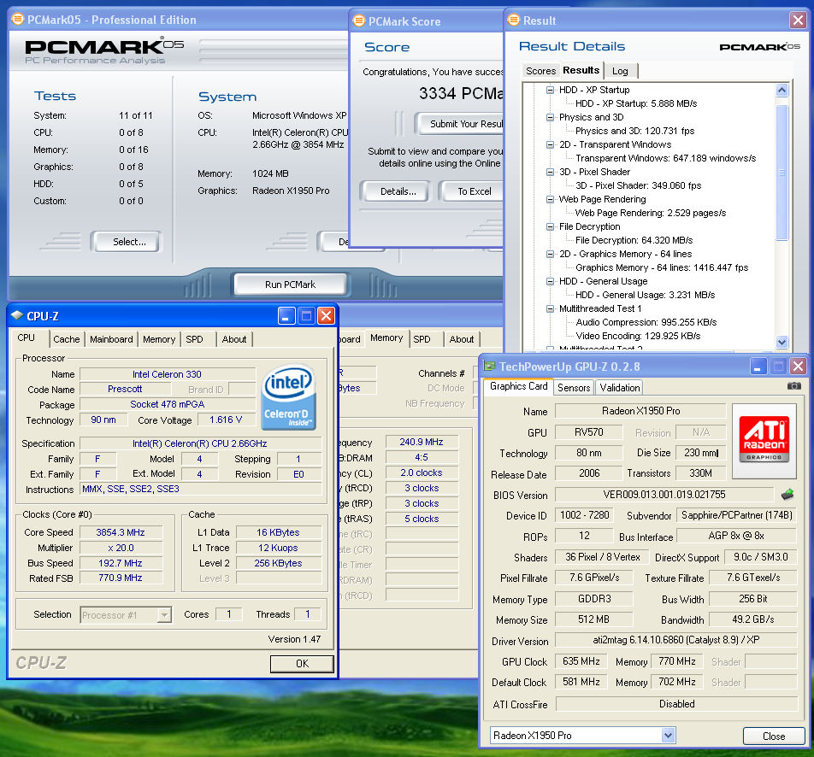Collapse the HDD - XP Startup node
Image resolution: width=814 pixels, height=757 pixels.
(x=550, y=90)
